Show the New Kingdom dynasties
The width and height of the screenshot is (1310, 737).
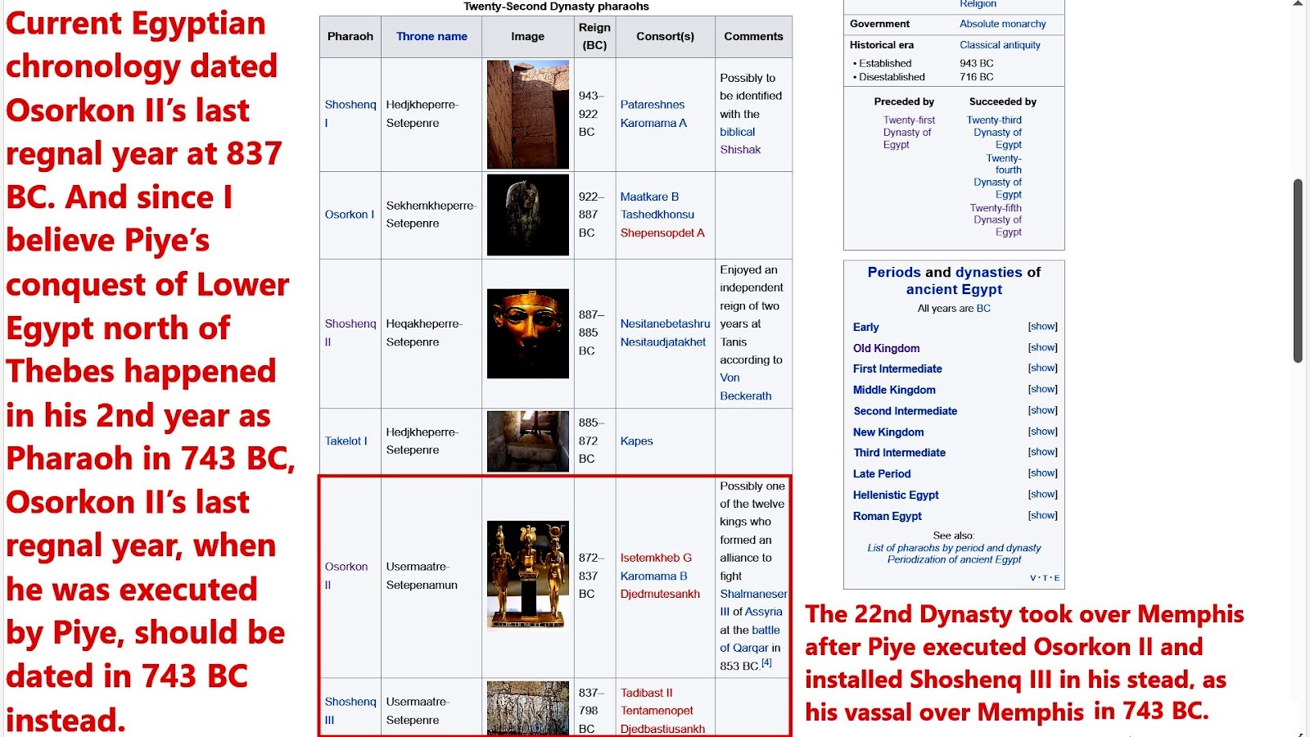(1042, 432)
